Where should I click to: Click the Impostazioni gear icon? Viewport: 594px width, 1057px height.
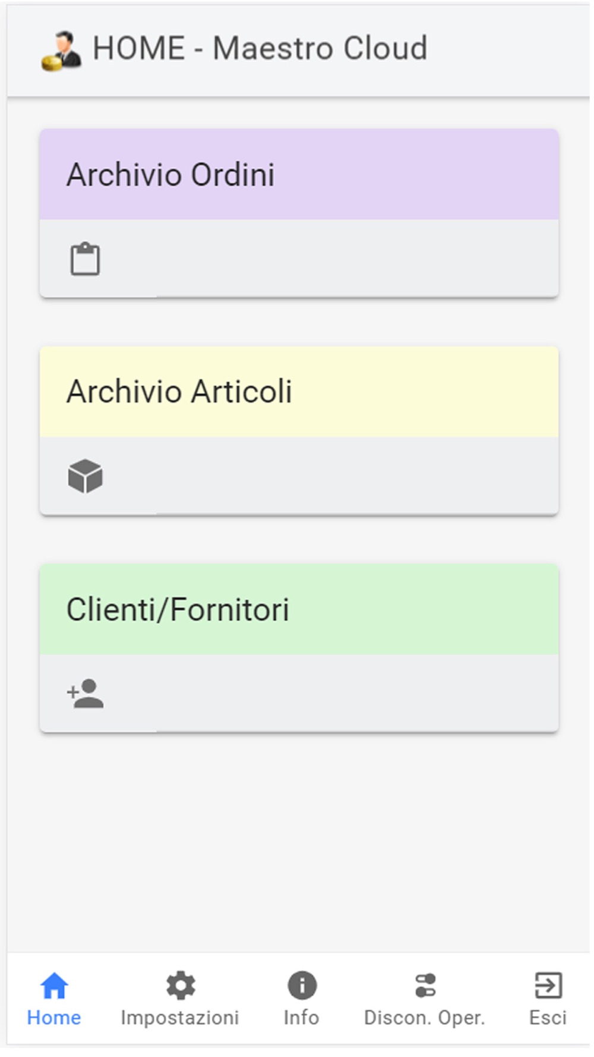[180, 986]
